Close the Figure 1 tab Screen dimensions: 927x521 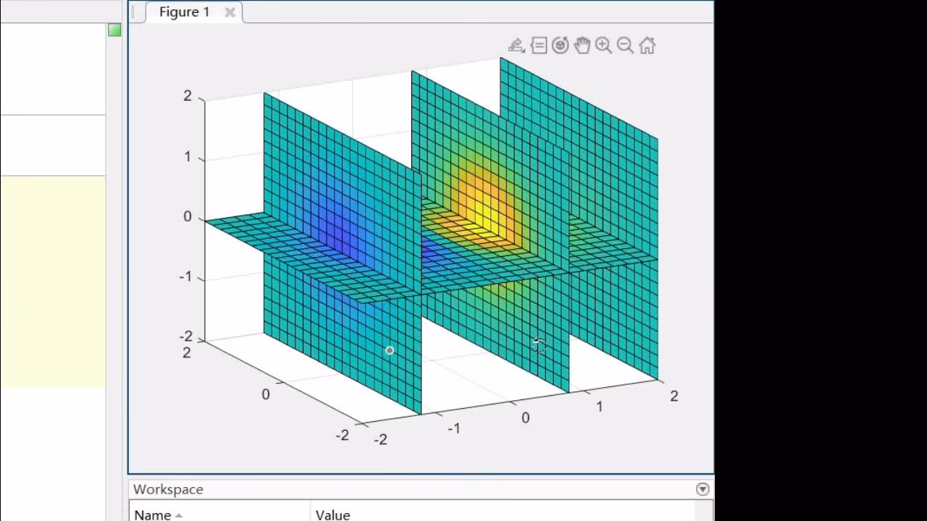point(230,12)
